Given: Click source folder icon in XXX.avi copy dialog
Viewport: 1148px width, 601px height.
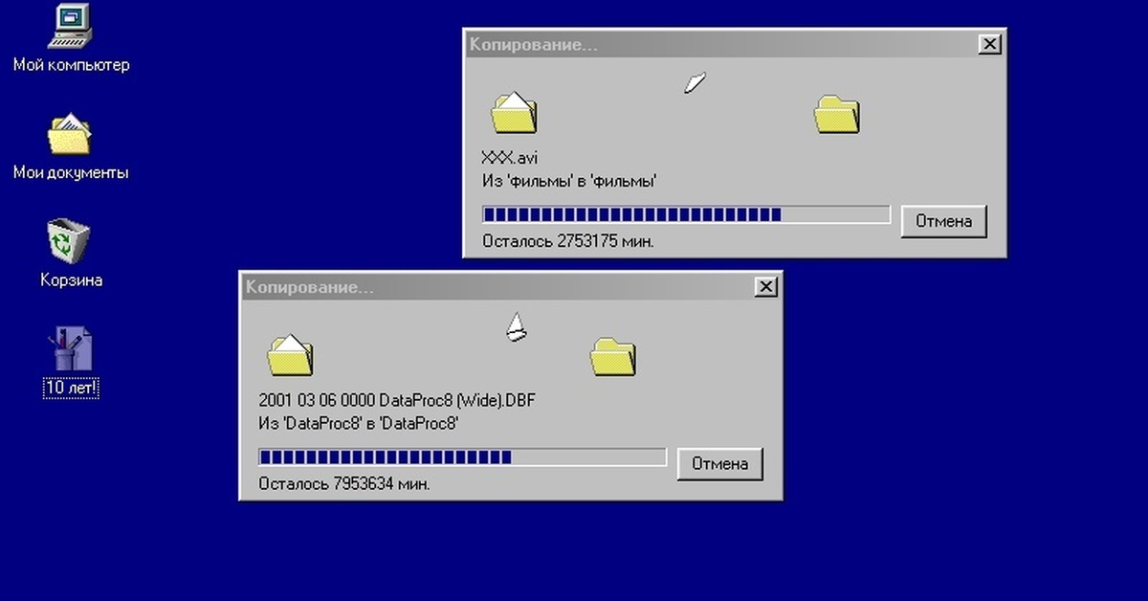Looking at the screenshot, I should [514, 113].
